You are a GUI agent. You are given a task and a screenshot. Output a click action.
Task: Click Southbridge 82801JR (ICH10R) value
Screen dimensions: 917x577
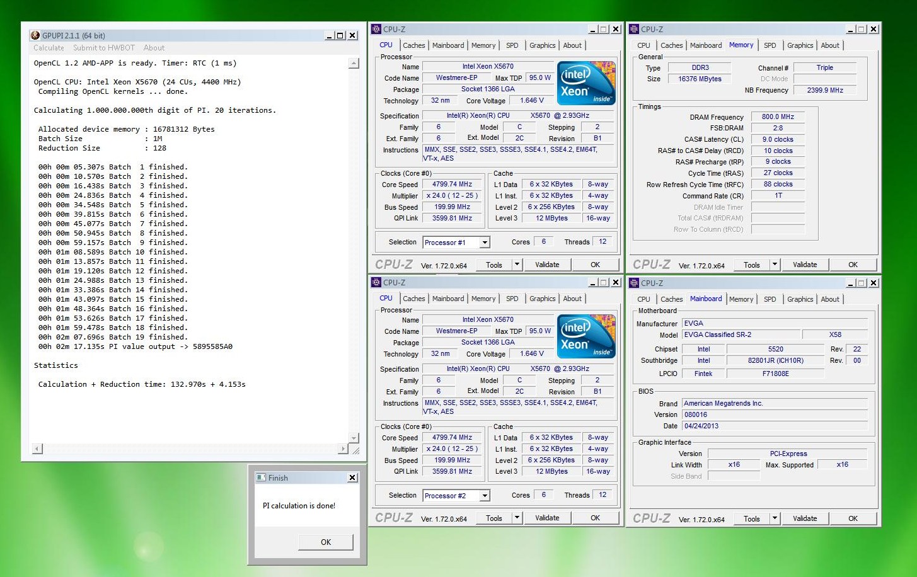tap(775, 361)
